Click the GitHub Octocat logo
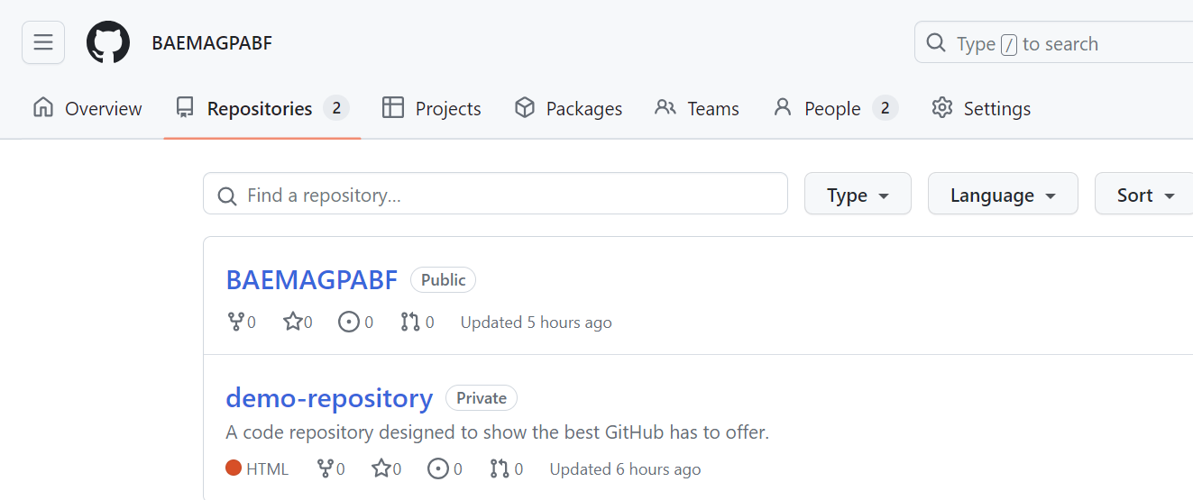Screen dimensions: 1193x500 click(108, 42)
